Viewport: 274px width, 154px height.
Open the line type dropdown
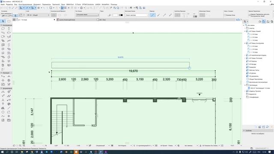tap(87, 15)
